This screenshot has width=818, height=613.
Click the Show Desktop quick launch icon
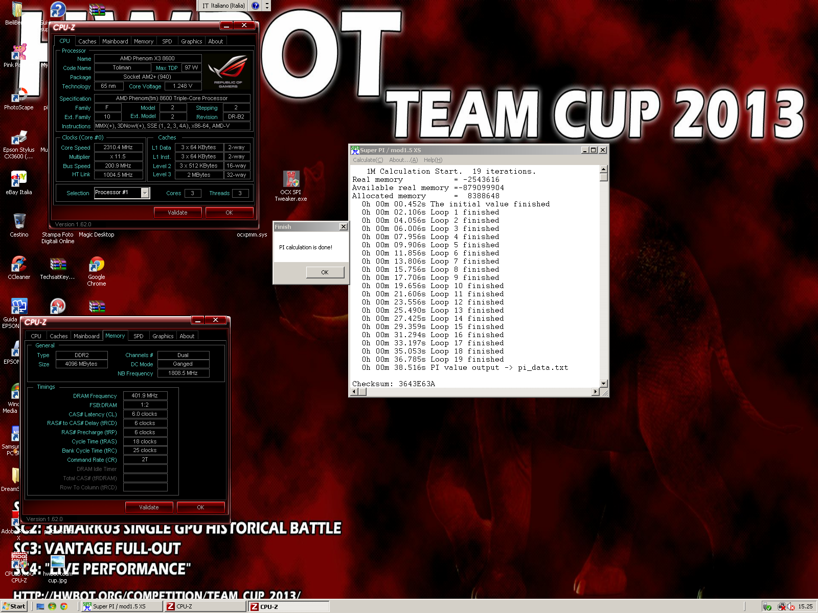click(x=40, y=606)
